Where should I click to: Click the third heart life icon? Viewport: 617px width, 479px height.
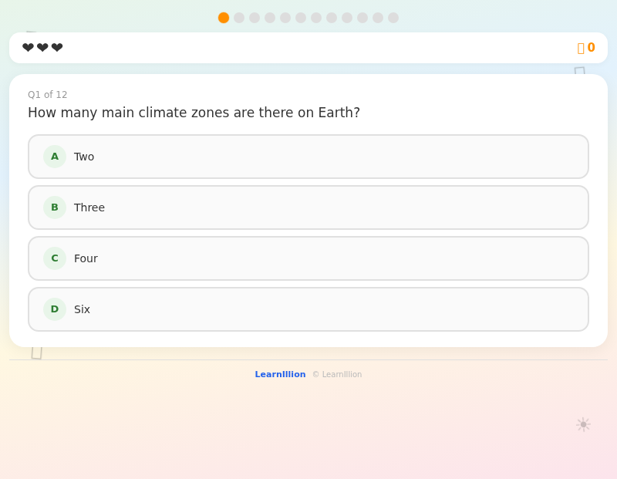click(x=57, y=47)
